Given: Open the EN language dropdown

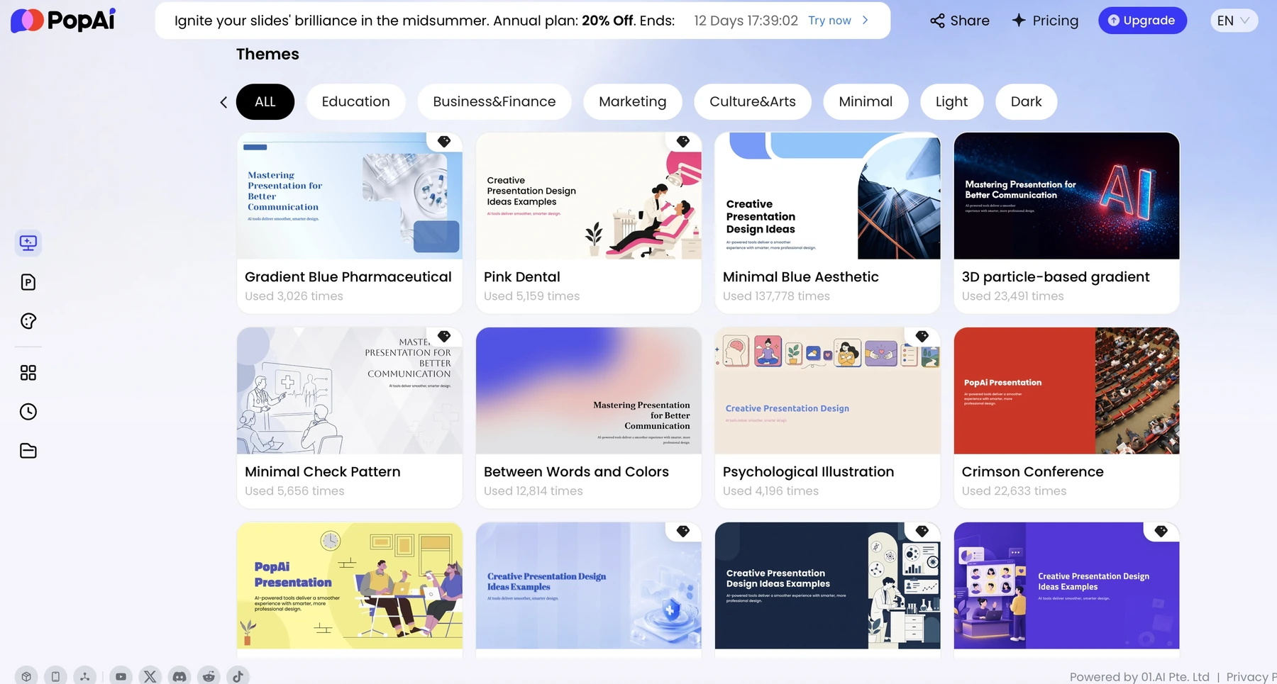Looking at the screenshot, I should (x=1234, y=21).
